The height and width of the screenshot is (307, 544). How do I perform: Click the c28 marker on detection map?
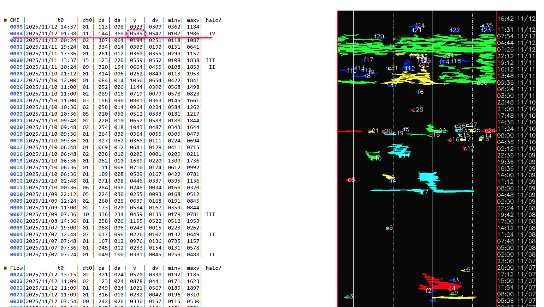[417, 110]
